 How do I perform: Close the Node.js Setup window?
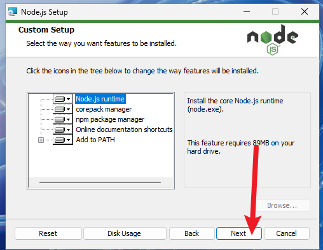305,11
